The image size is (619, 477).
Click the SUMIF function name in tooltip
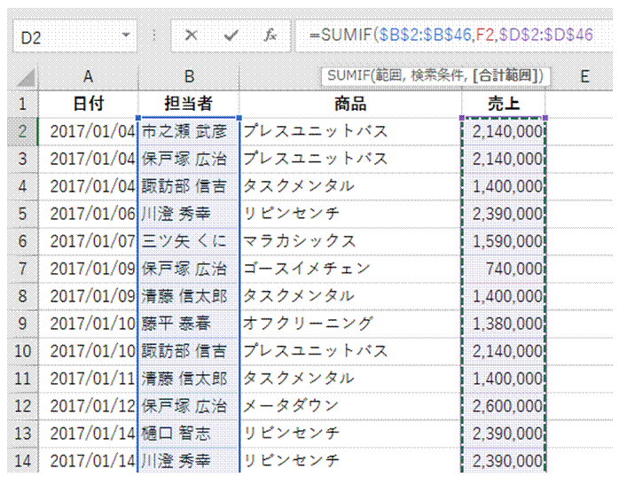pos(348,75)
